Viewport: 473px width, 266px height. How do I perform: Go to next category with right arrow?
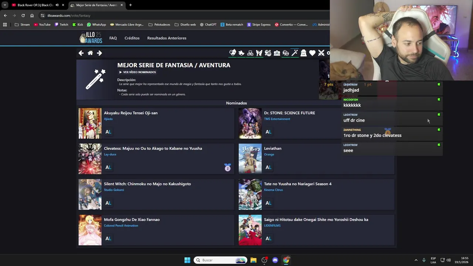pos(99,53)
